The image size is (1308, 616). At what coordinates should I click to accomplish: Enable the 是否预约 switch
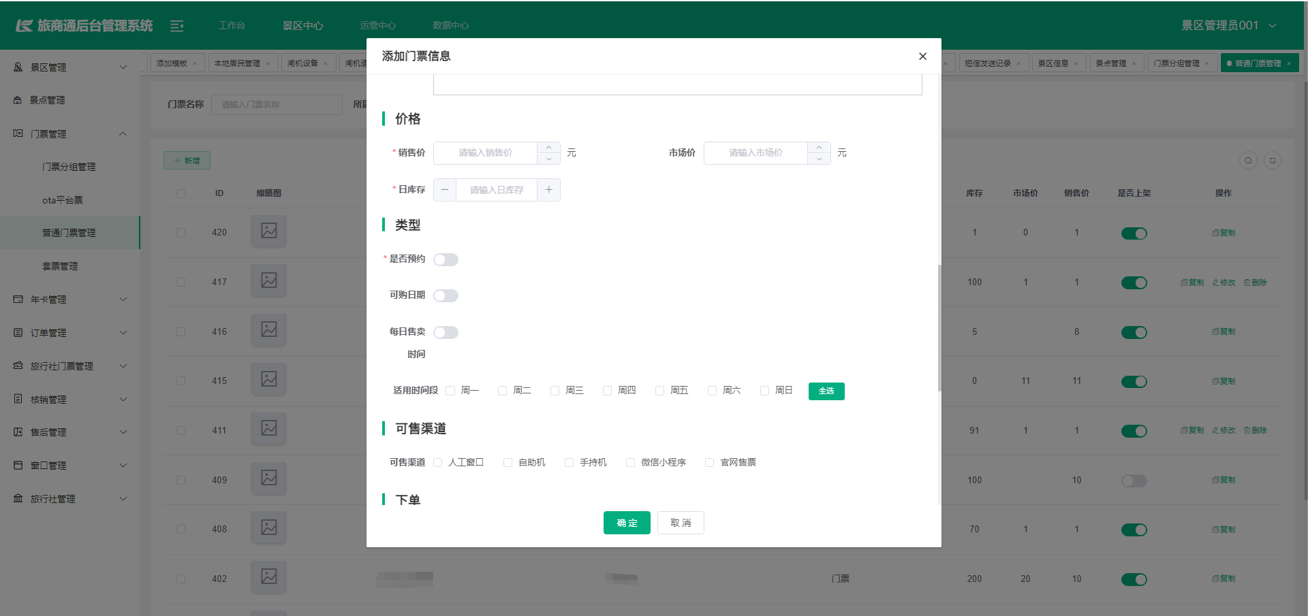point(446,259)
